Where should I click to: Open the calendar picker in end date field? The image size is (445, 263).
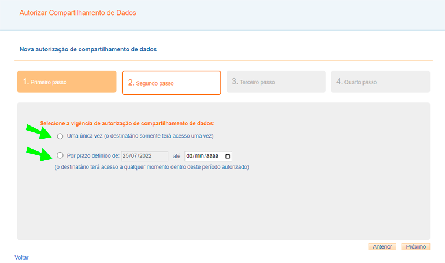point(228,156)
